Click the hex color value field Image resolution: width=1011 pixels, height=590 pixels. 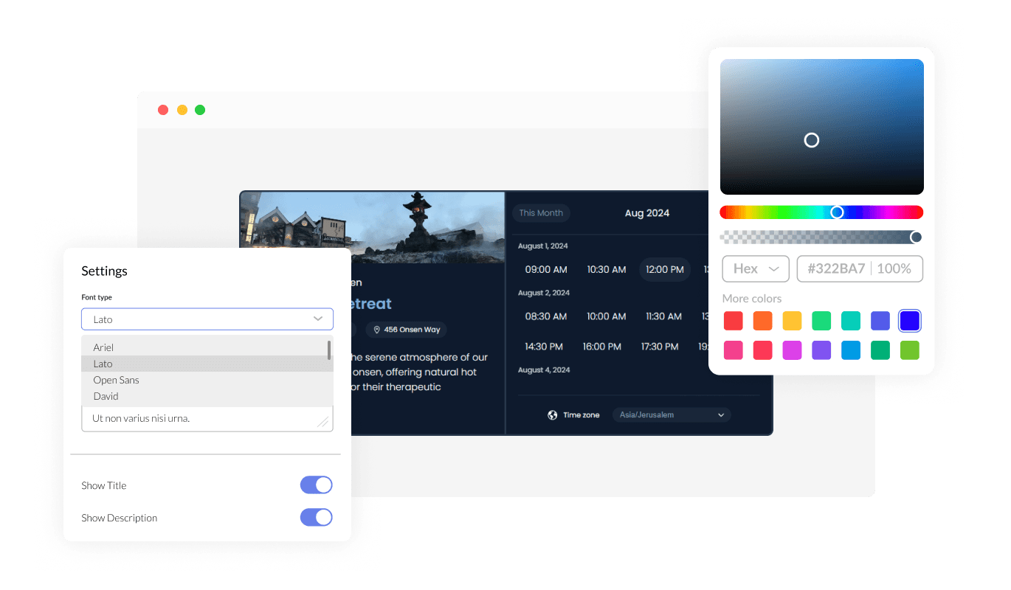(836, 269)
